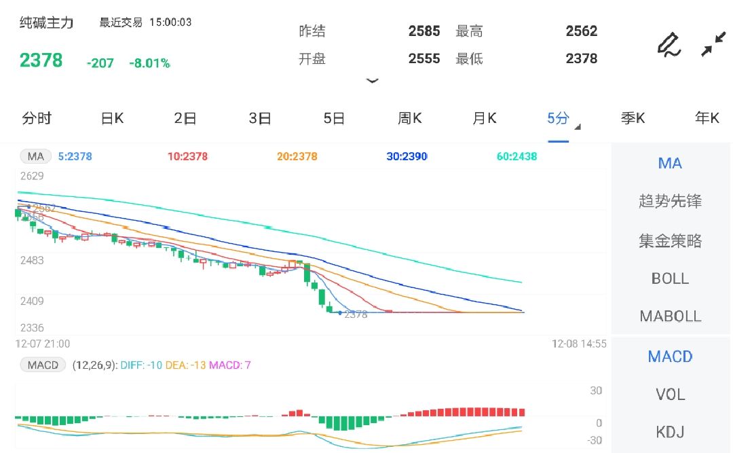This screenshot has height=453, width=733.
Task: Click the 10:2378 moving average value
Action: [x=187, y=156]
